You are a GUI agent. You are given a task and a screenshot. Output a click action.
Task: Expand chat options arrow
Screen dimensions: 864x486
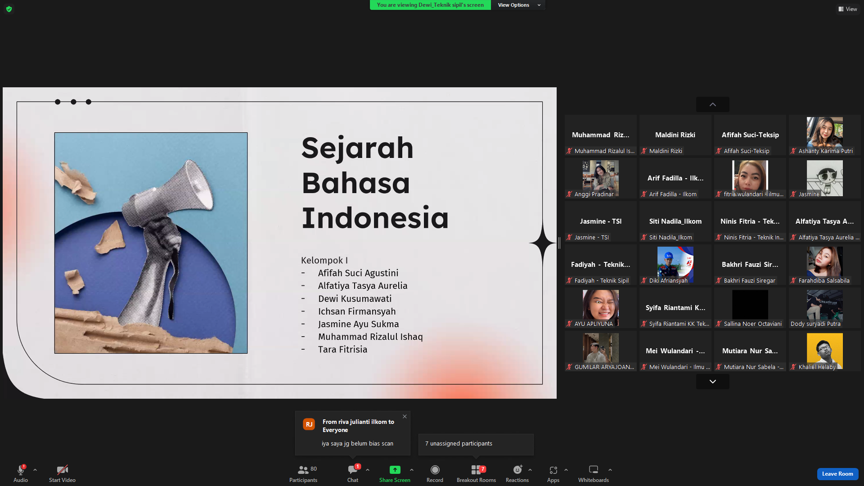point(368,470)
